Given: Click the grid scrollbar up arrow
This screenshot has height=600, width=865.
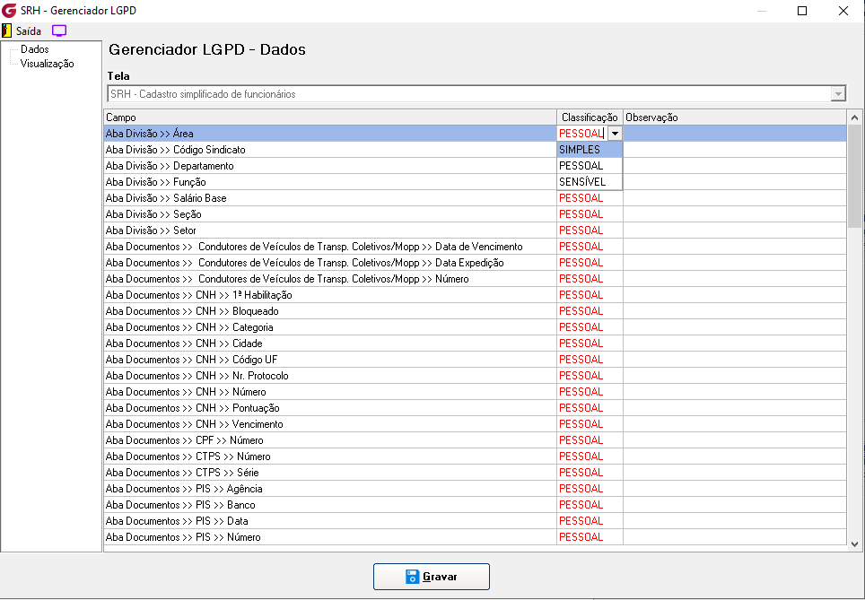Looking at the screenshot, I should (x=854, y=117).
